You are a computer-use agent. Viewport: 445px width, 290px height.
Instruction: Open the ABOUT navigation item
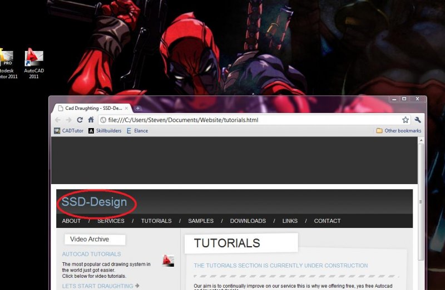click(x=71, y=221)
